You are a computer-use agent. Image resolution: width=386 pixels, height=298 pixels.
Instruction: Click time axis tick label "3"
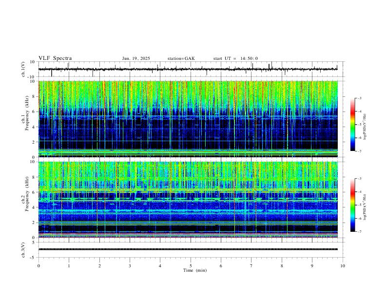tap(130, 266)
